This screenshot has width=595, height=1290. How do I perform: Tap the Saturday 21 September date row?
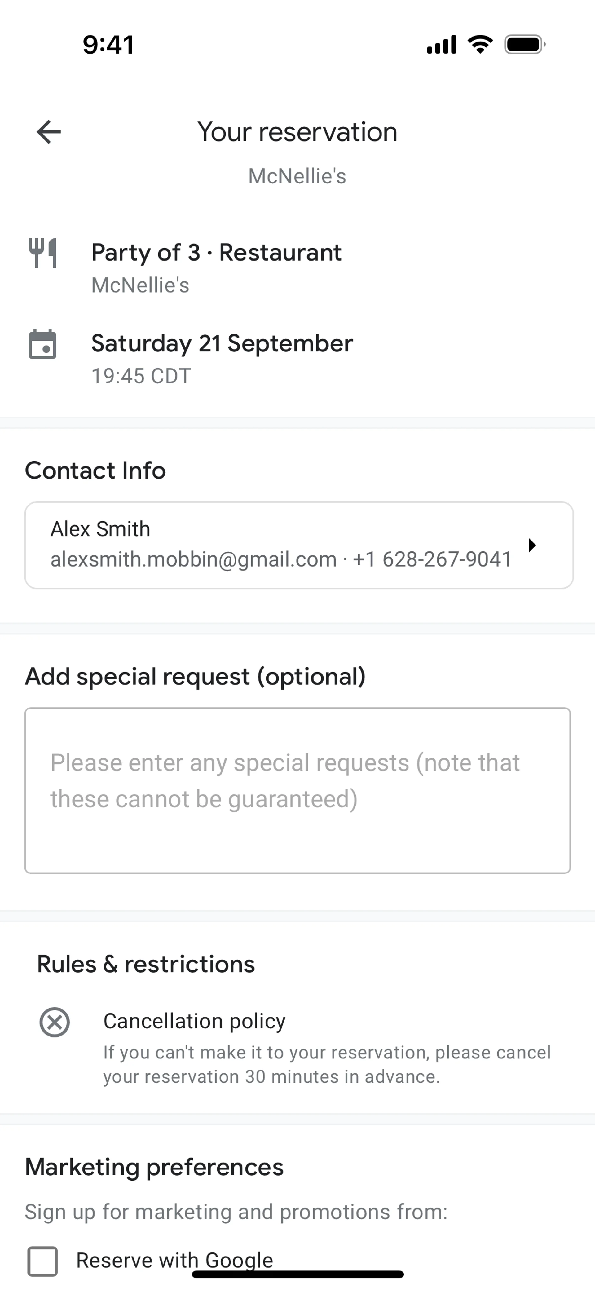pos(222,343)
